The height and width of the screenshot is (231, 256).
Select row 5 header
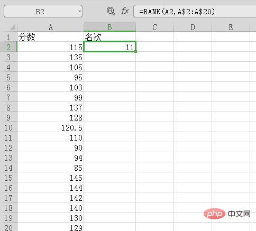pos(8,77)
